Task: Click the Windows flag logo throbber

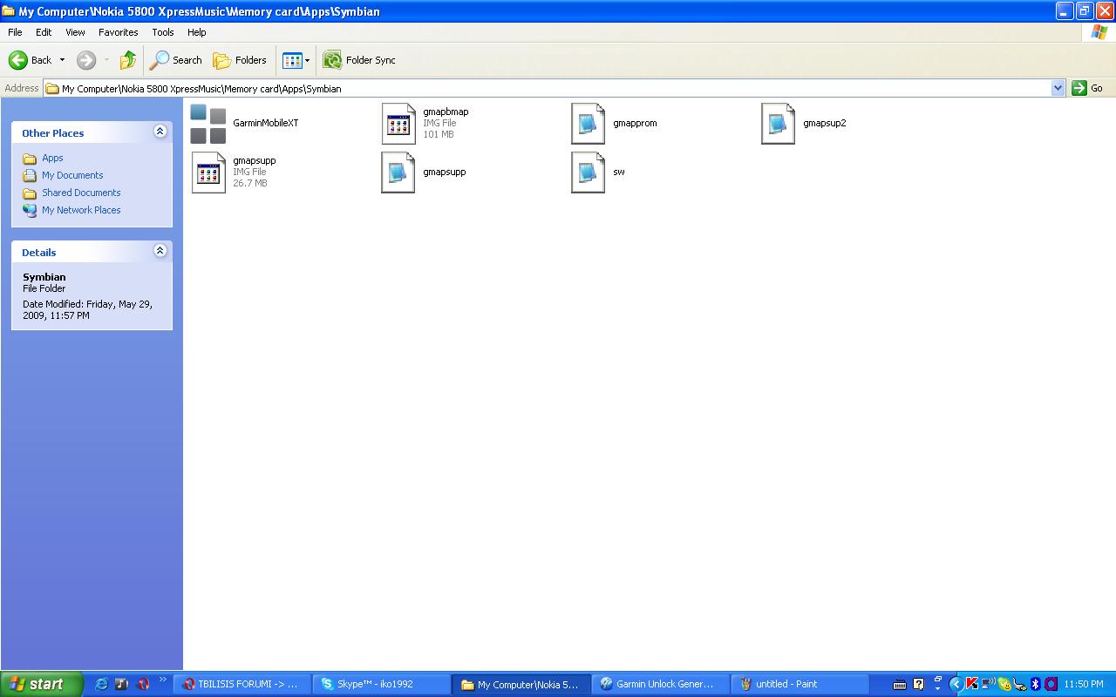Action: [x=1099, y=32]
